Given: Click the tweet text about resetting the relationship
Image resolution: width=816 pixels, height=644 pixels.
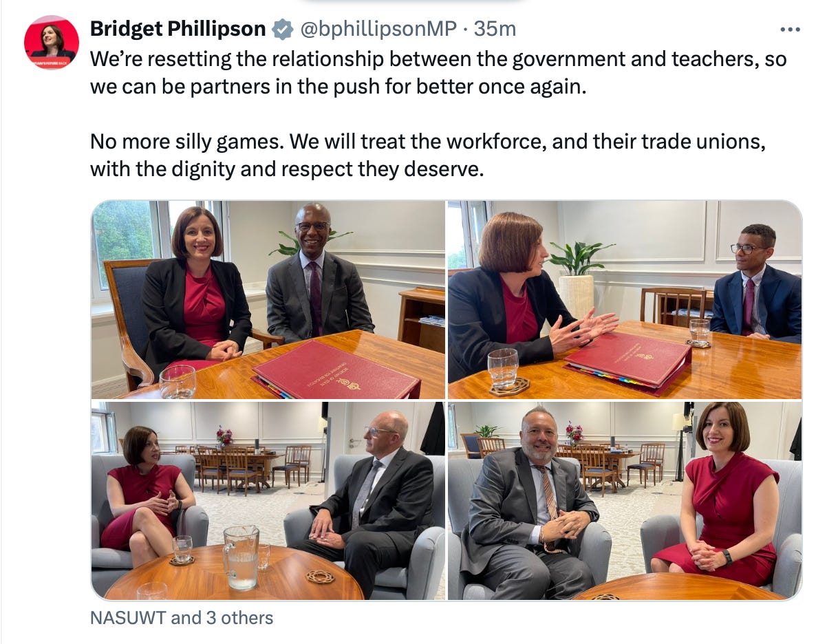Looking at the screenshot, I should pyautogui.click(x=438, y=73).
